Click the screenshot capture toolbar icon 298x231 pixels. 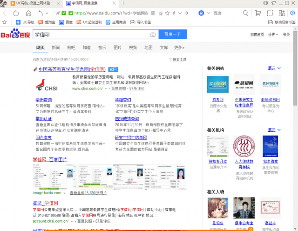[x=270, y=13]
